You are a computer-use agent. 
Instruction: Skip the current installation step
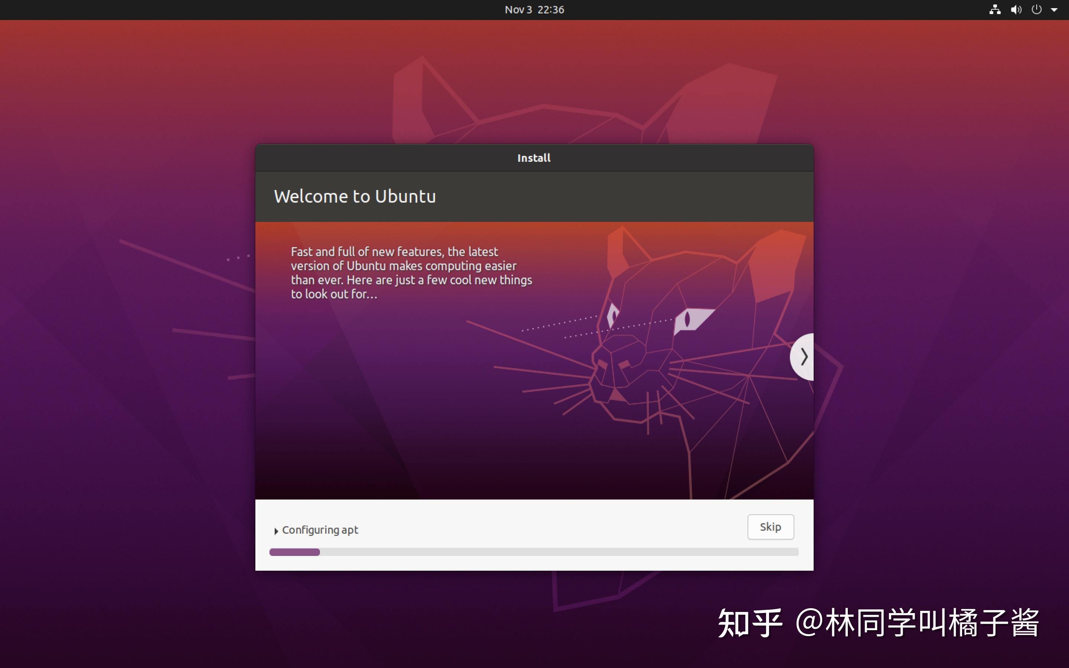pos(771,527)
